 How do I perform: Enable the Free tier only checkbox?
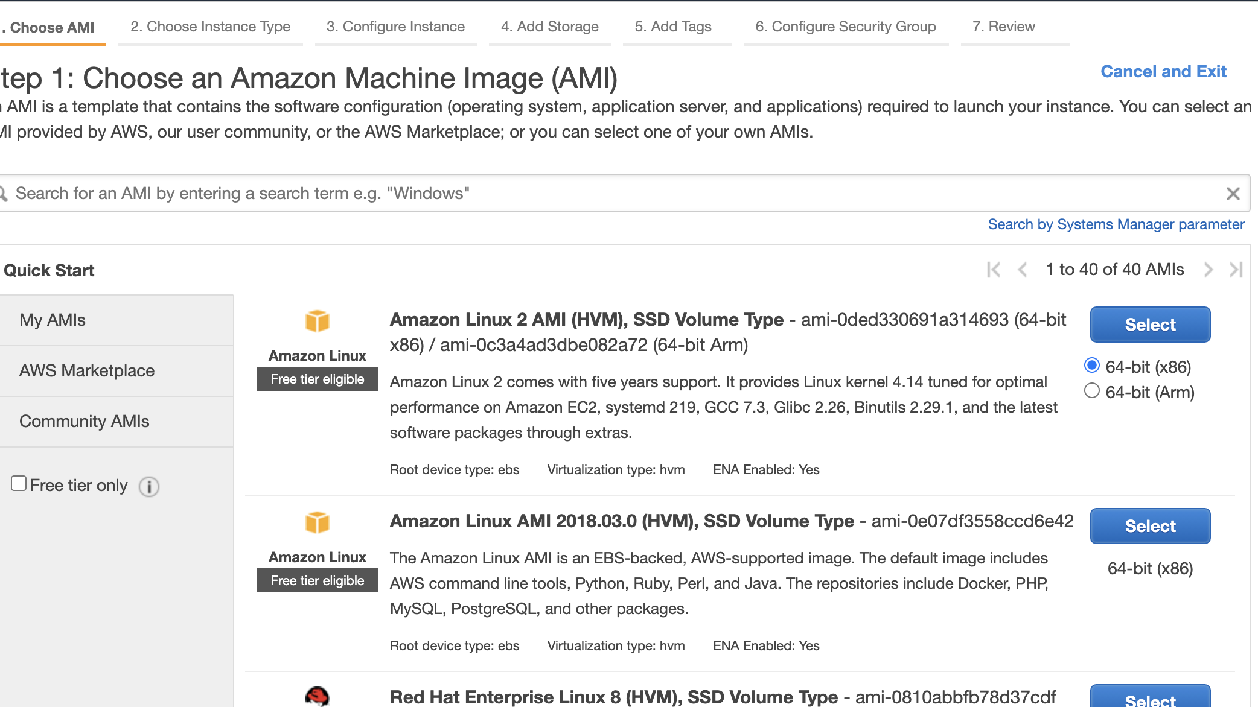point(19,483)
